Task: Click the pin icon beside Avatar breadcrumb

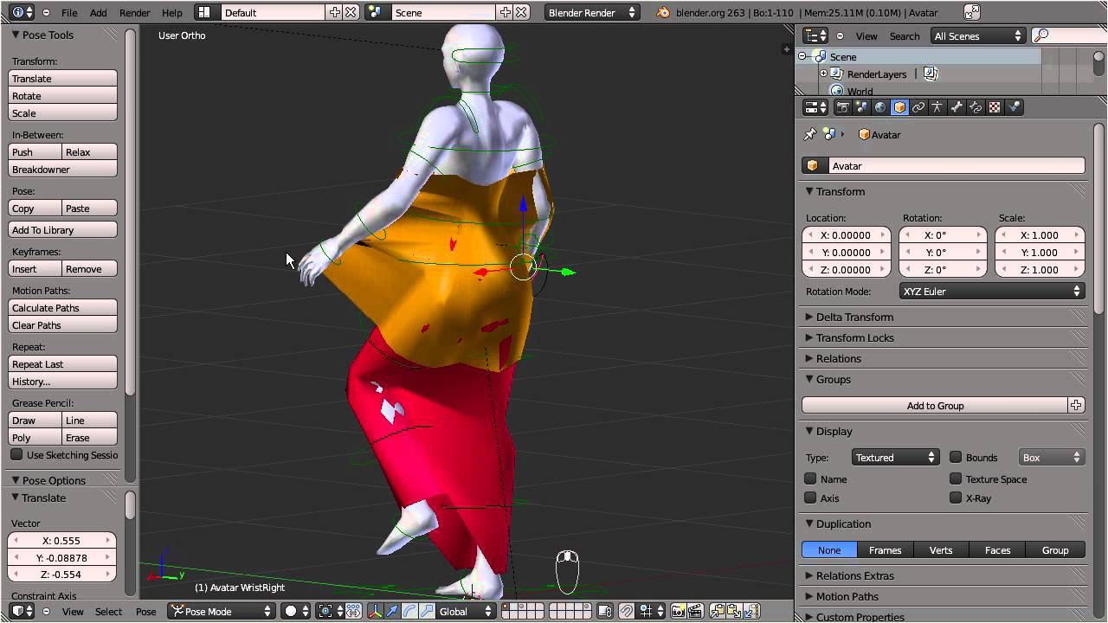Action: 810,134
